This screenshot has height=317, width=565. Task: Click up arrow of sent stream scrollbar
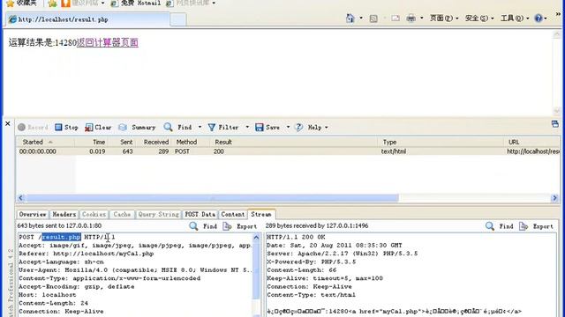pyautogui.click(x=256, y=237)
